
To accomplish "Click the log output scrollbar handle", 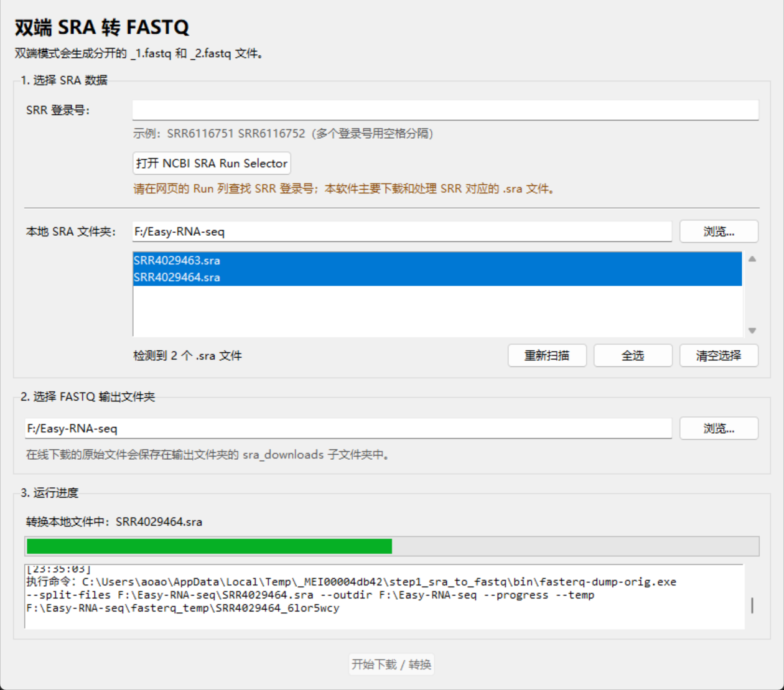I will click(x=752, y=605).
